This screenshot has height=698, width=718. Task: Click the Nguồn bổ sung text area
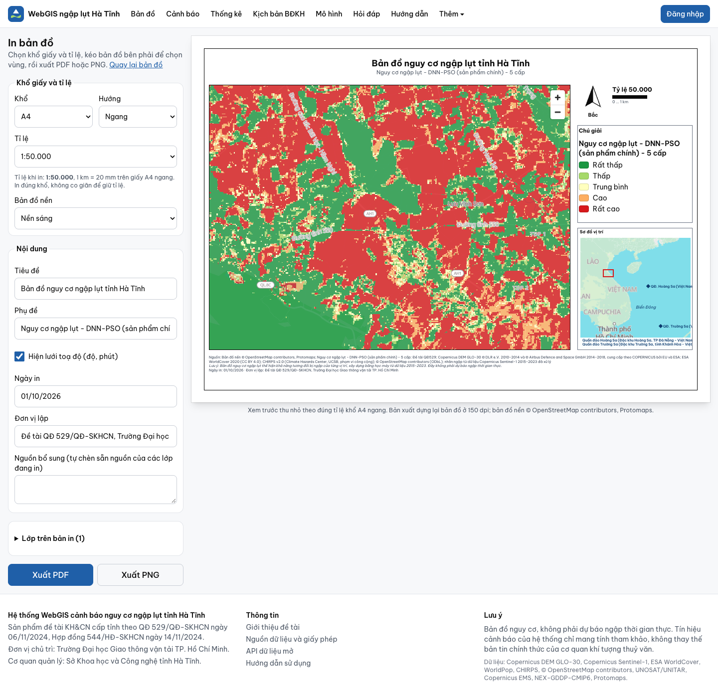tap(96, 490)
